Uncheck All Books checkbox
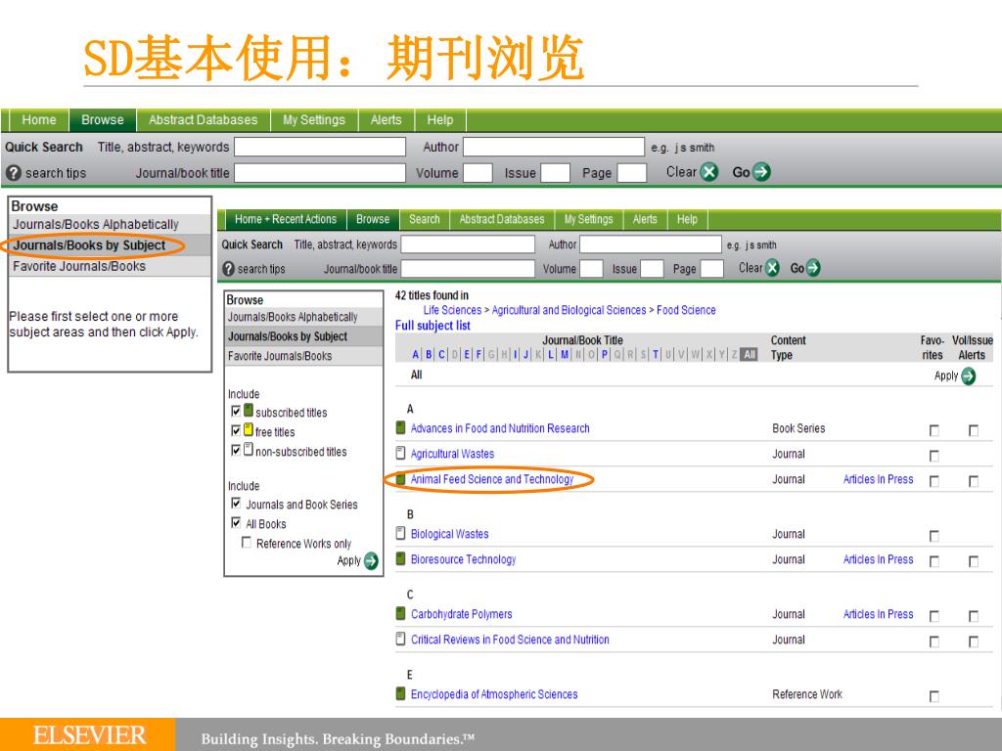 pos(236,523)
